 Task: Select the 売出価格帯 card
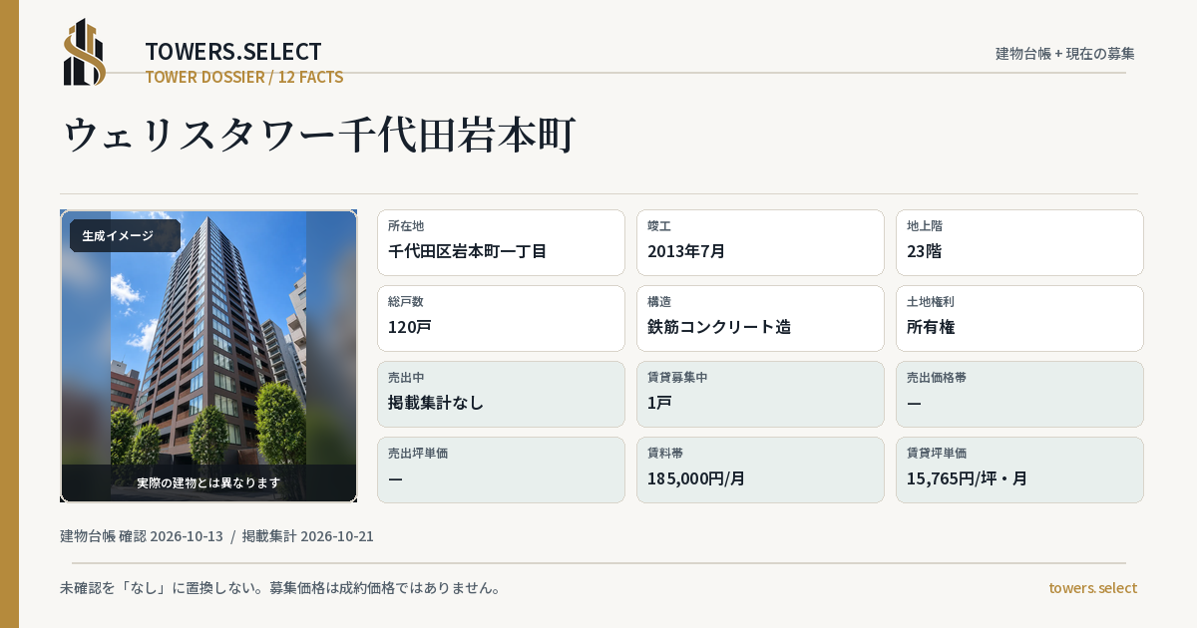coord(1019,394)
